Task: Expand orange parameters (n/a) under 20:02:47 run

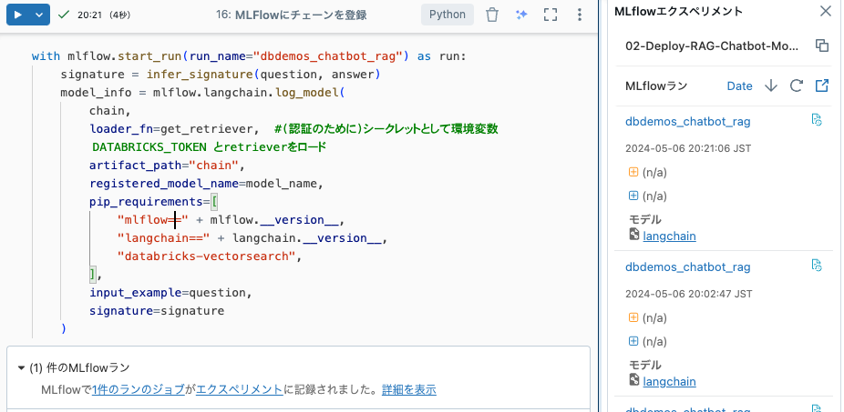Action: (633, 318)
